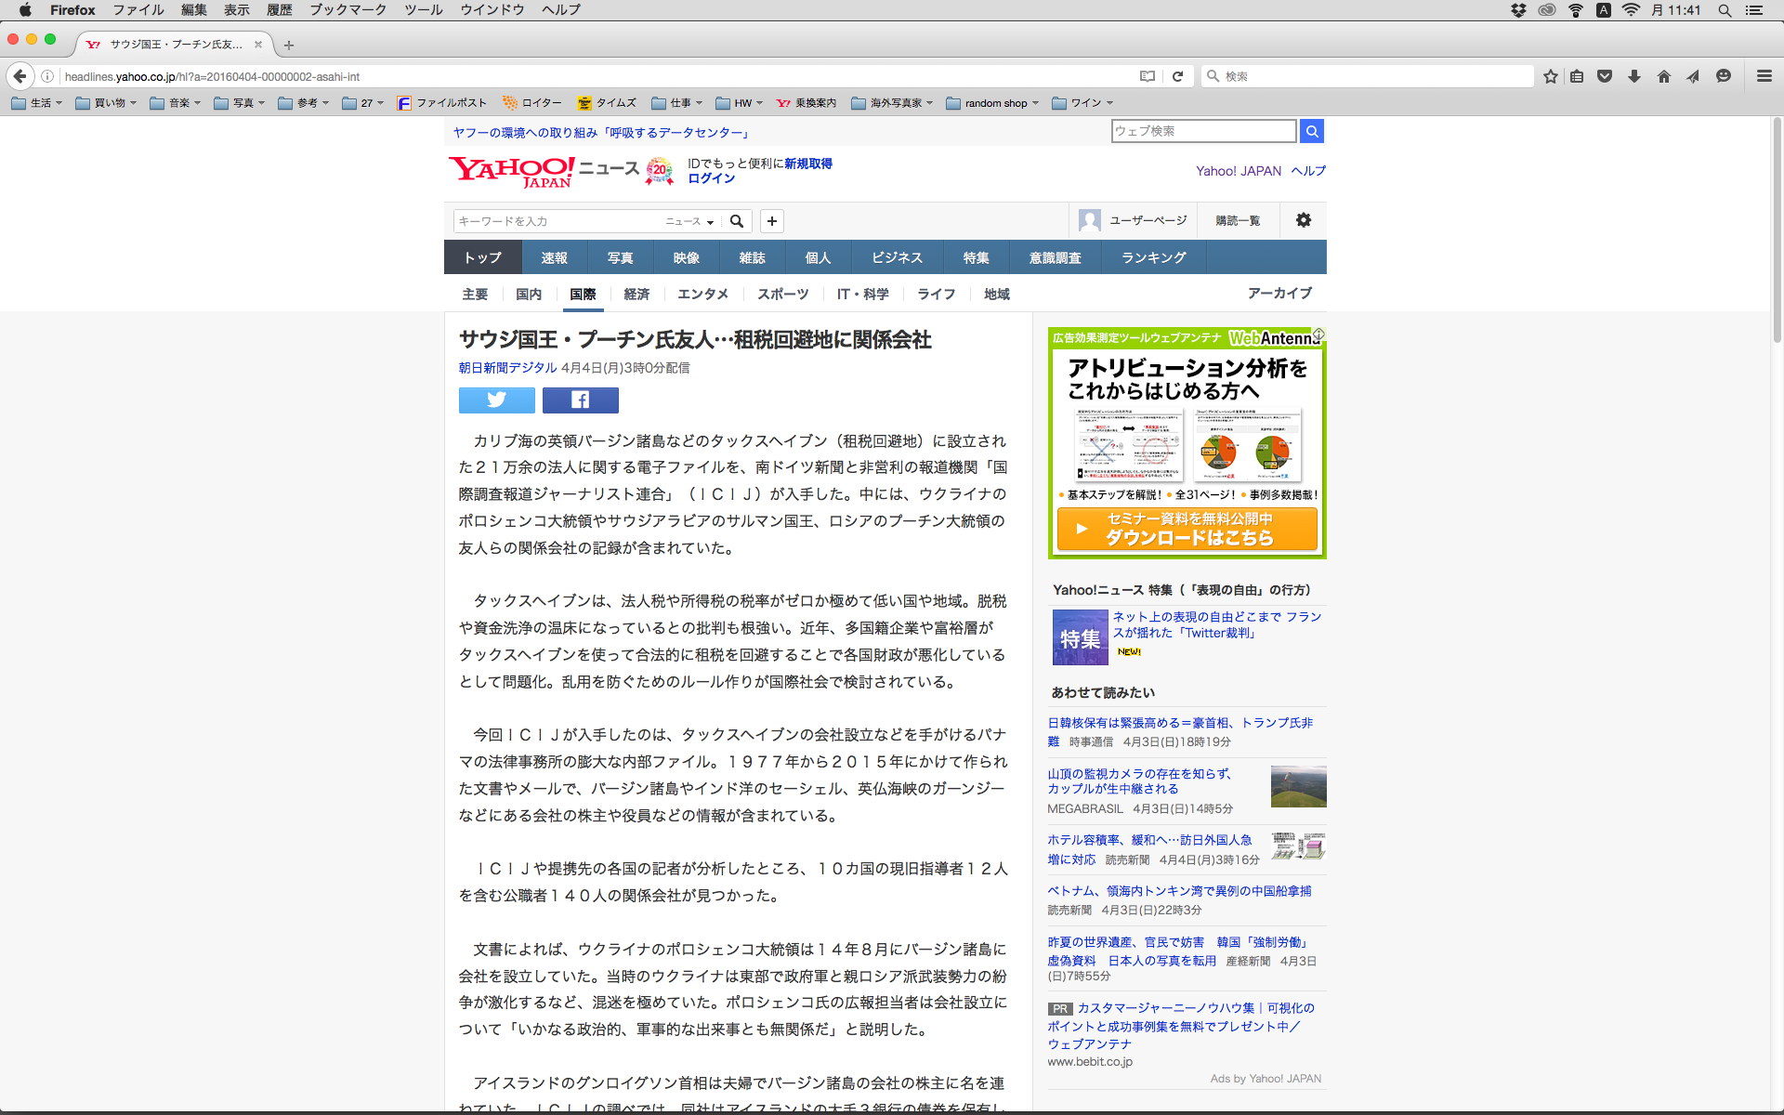Expand the random shop bookmarks folder
This screenshot has height=1115, width=1784.
pyautogui.click(x=992, y=103)
